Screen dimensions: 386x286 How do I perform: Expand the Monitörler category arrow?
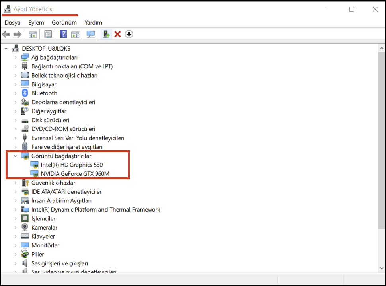click(x=16, y=245)
